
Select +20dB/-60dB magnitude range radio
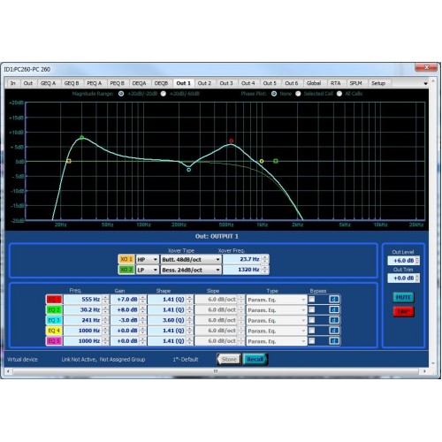click(x=164, y=94)
